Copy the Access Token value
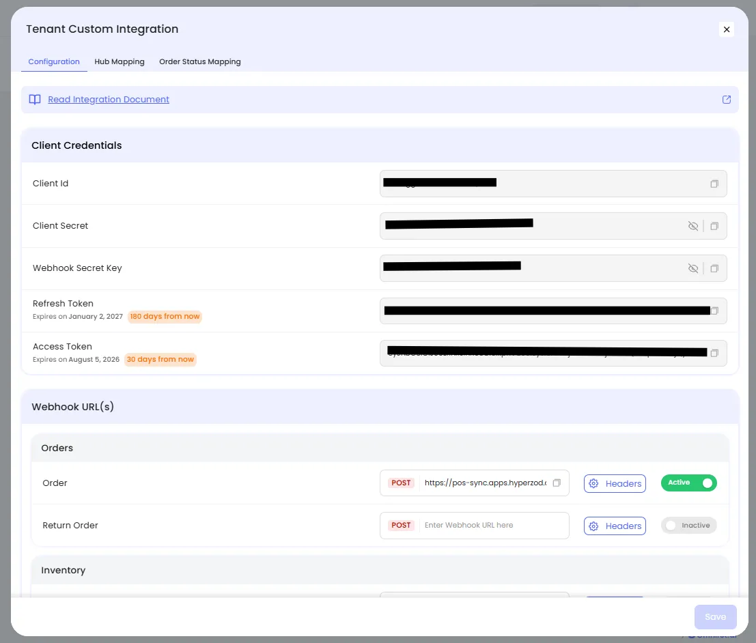Viewport: 756px width, 643px height. [x=714, y=354]
